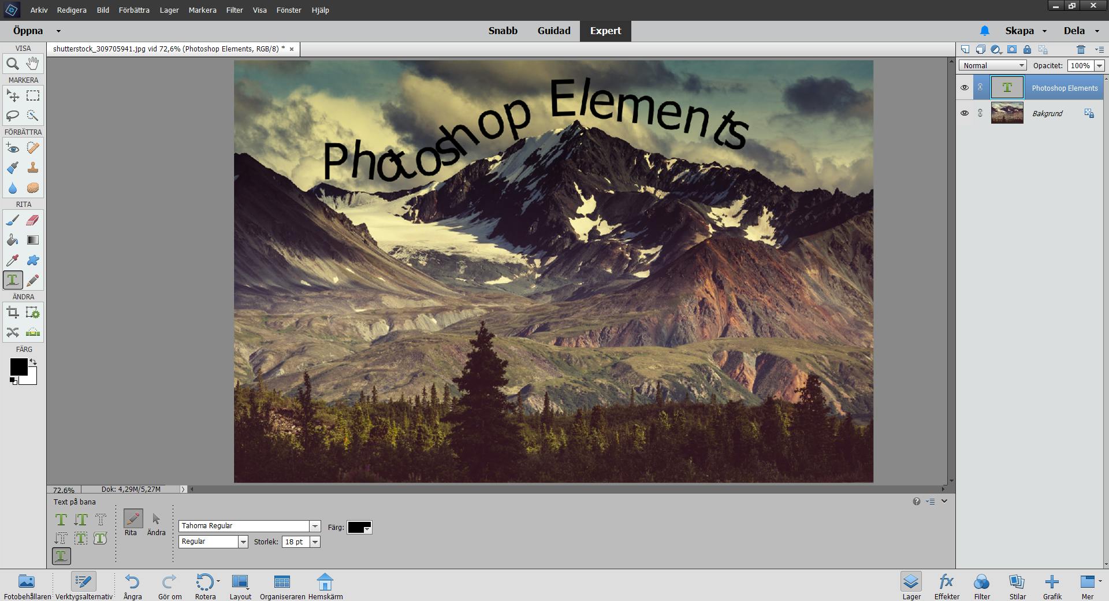Select the Quick Selection tool

[x=33, y=116]
